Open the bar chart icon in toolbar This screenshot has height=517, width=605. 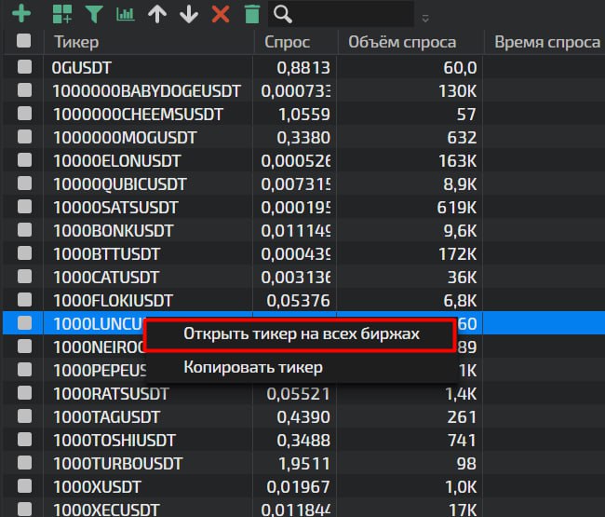pos(125,14)
